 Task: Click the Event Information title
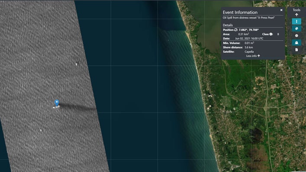240,12
